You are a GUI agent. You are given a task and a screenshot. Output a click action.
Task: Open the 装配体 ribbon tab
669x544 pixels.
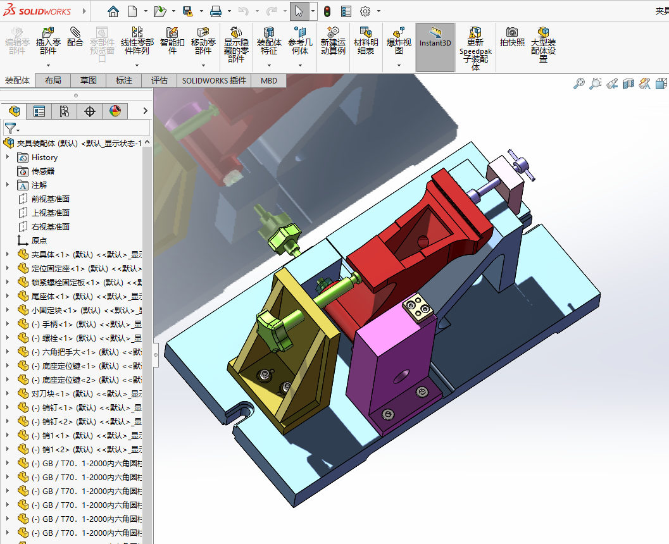pos(18,80)
